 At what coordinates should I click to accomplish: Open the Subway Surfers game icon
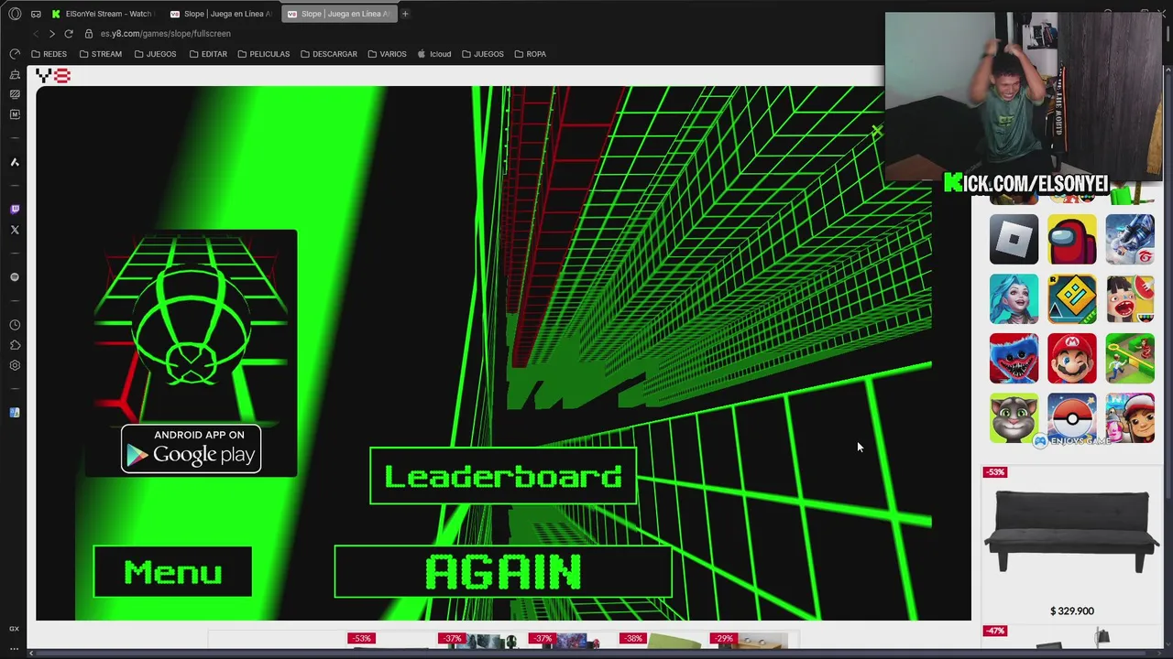[1130, 418]
